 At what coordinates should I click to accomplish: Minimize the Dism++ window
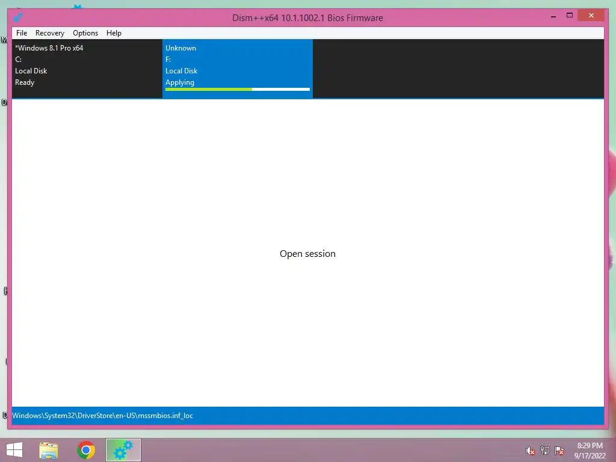pyautogui.click(x=553, y=16)
